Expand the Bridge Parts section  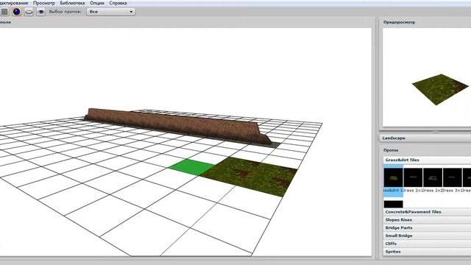click(x=427, y=227)
